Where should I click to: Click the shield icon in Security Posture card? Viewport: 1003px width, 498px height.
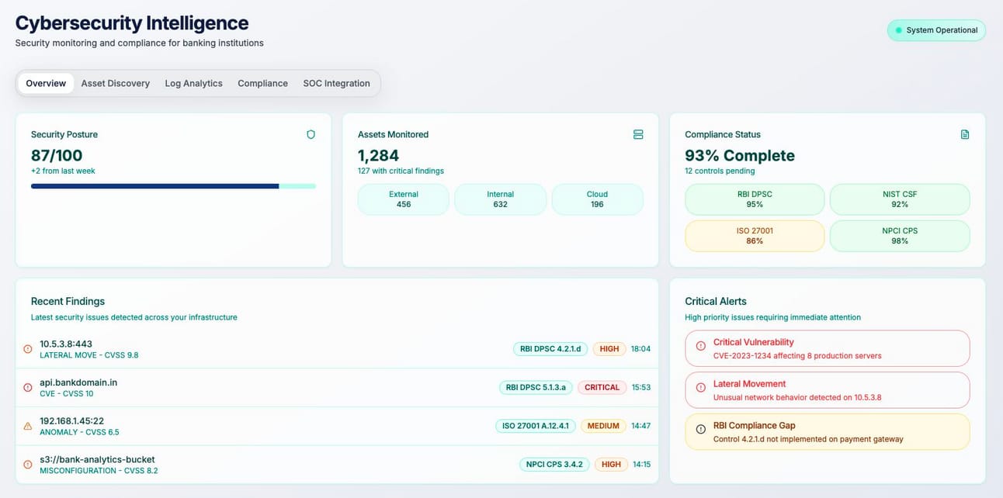[311, 134]
